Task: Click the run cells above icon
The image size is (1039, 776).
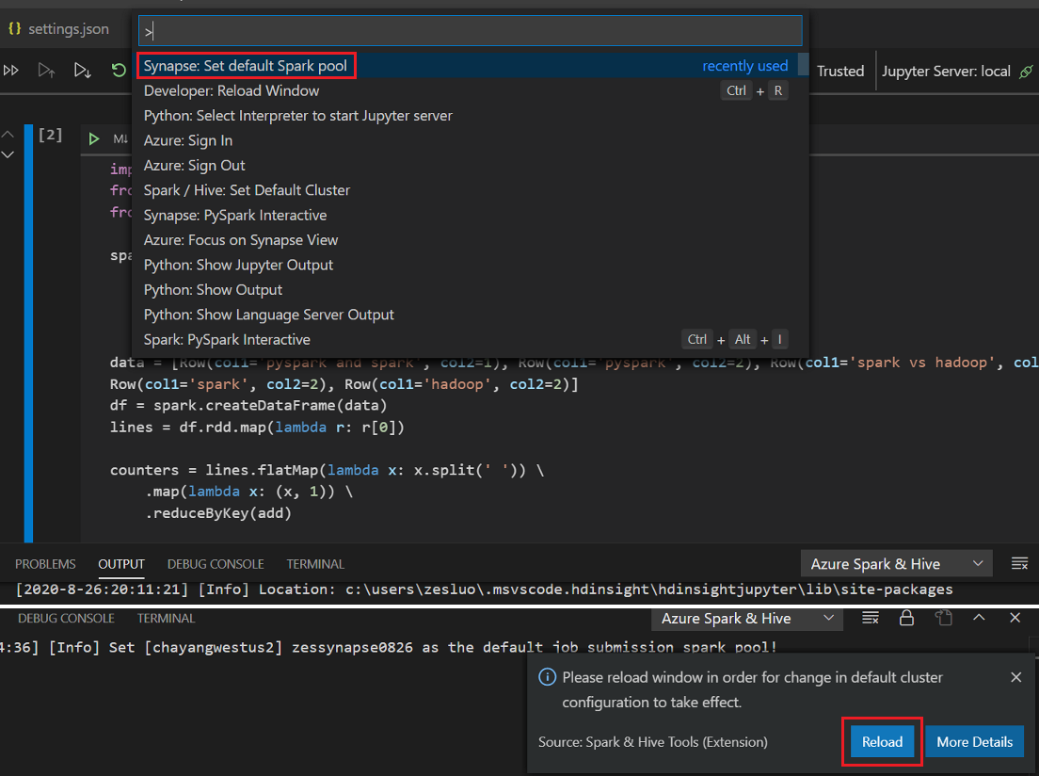Action: point(46,71)
